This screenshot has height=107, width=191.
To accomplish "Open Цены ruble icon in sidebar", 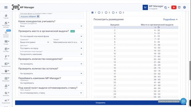I will pos(6,56).
